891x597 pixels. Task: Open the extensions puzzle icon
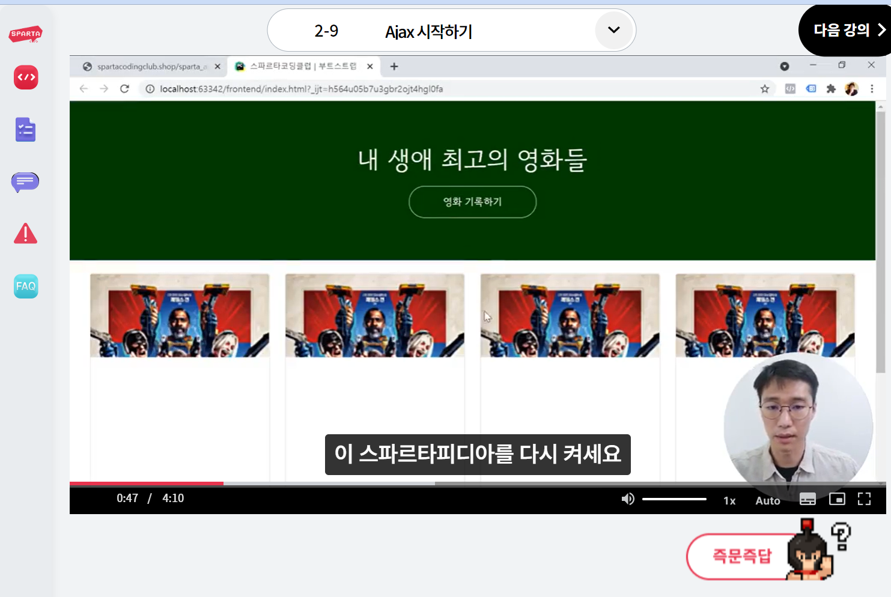pos(831,89)
